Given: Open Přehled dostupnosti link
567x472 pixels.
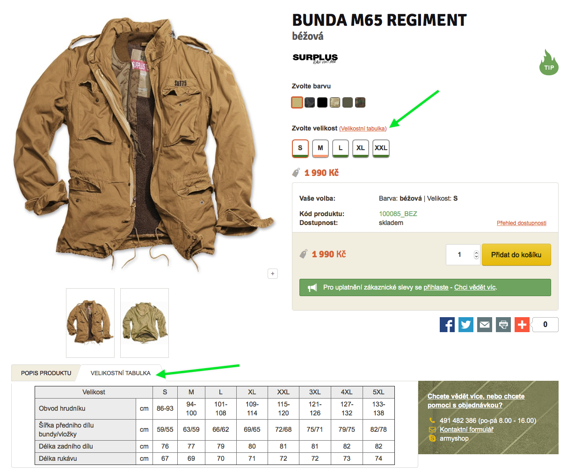Looking at the screenshot, I should [x=522, y=223].
